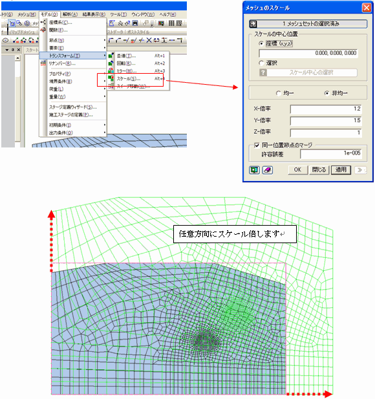Viewport: 375px width, 399px height.
Task: Click the Z-倍率 input field
Action: point(326,133)
